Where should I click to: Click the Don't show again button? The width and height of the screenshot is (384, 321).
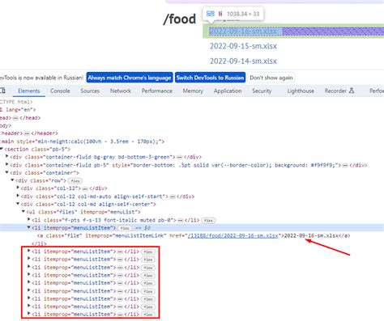point(271,78)
